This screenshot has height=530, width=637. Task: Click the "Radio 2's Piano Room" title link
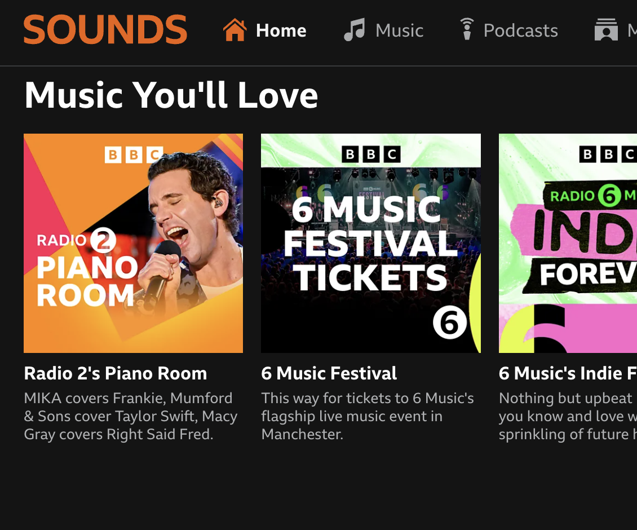pyautogui.click(x=116, y=373)
